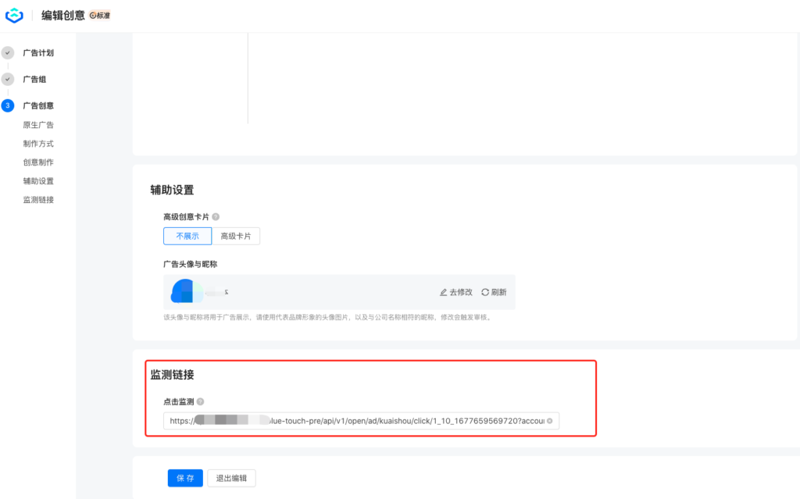
Task: Click 去修改 to edit avatar and nickname
Action: pos(456,292)
